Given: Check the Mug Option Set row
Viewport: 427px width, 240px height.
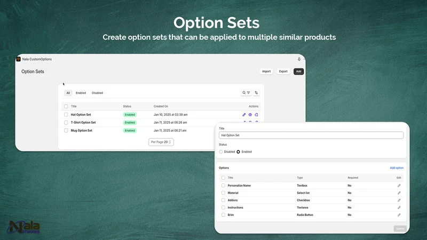Looking at the screenshot, I should 66,131.
